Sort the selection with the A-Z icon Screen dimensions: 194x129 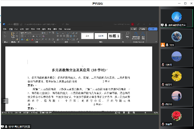(x=74, y=39)
